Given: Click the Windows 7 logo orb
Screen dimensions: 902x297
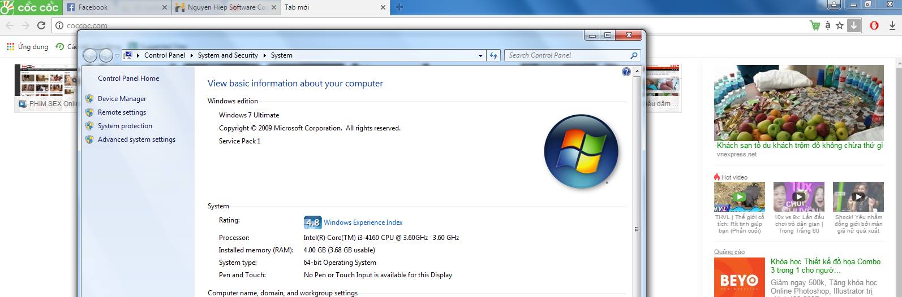Looking at the screenshot, I should coord(581,152).
